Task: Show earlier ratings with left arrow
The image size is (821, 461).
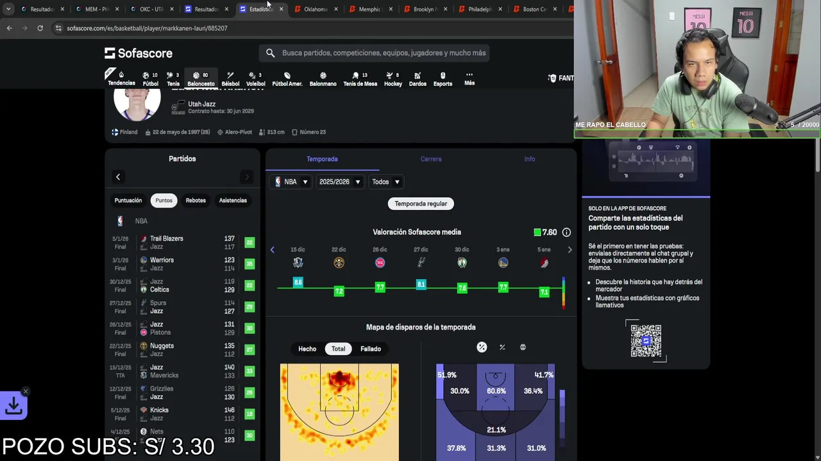Action: coord(272,250)
